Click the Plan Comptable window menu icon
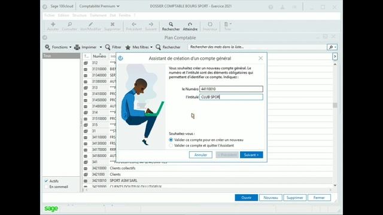Image resolution: width=383 pixels, height=215 pixels. (x=45, y=38)
